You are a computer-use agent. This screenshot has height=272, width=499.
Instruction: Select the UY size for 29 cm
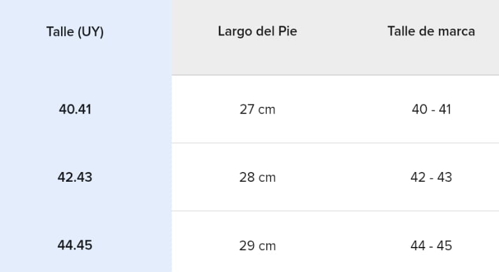pos(75,245)
